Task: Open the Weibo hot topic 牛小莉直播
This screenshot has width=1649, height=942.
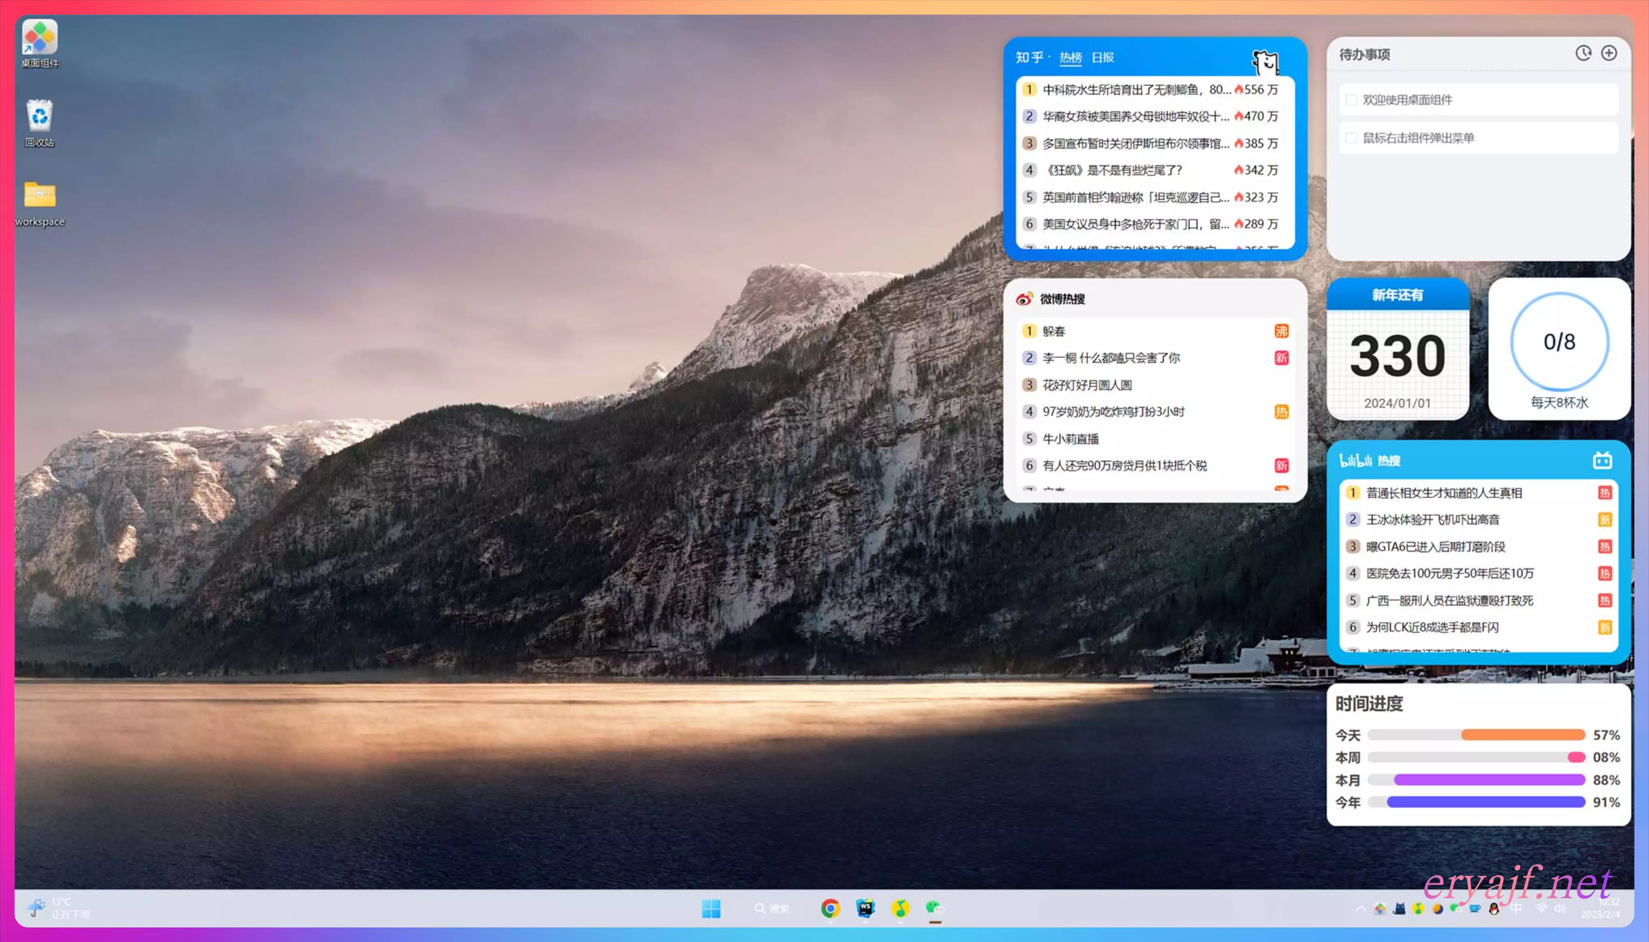Action: click(1070, 439)
